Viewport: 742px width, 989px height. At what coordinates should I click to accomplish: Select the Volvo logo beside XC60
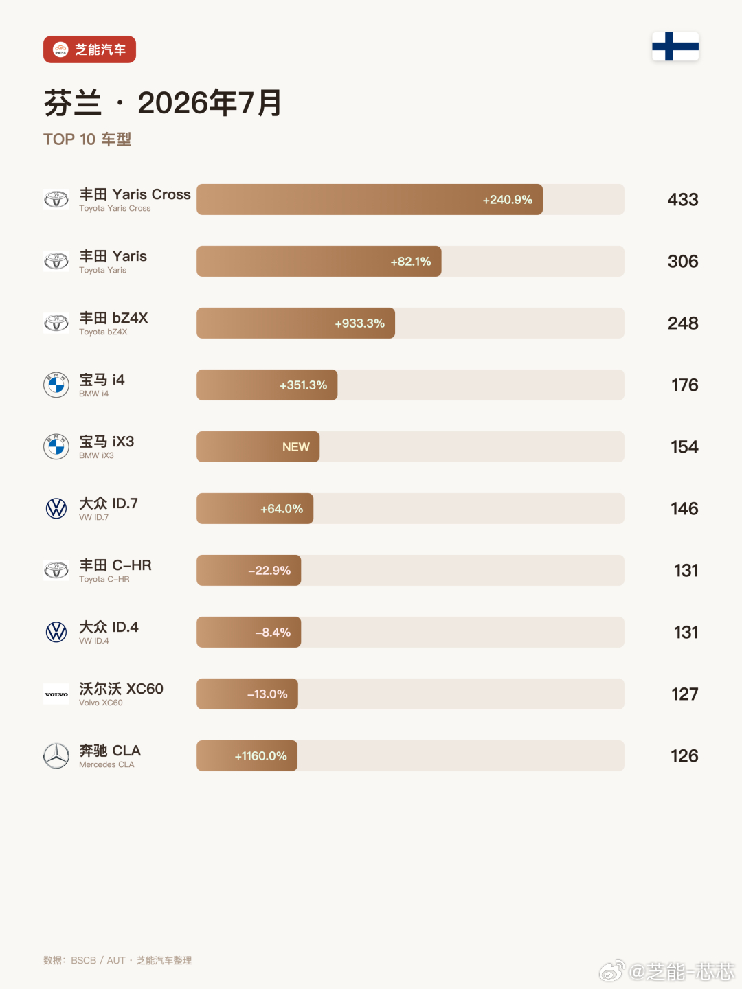pos(56,694)
